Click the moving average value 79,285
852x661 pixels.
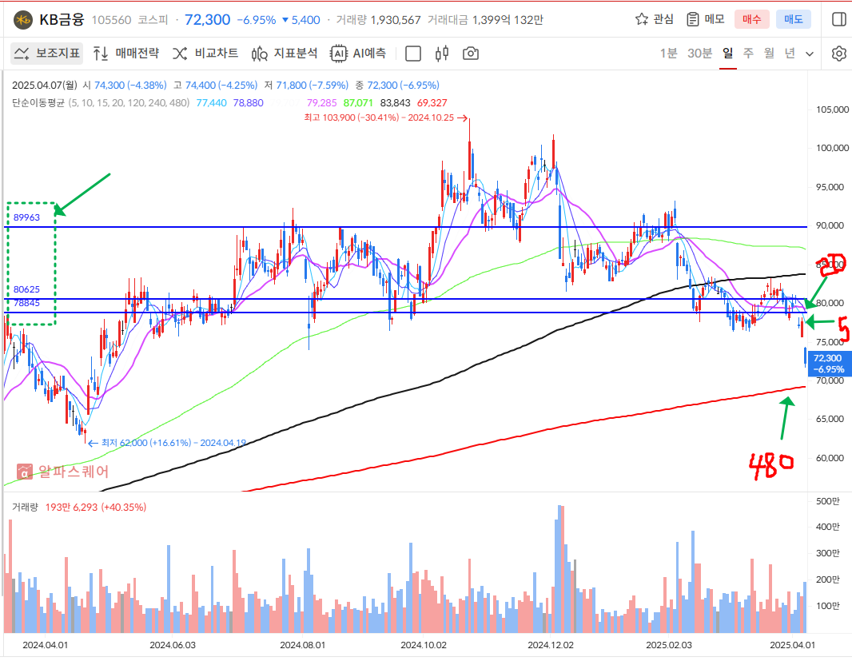click(x=321, y=103)
